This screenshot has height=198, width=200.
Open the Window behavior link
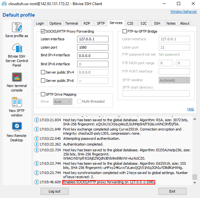coord(184,12)
